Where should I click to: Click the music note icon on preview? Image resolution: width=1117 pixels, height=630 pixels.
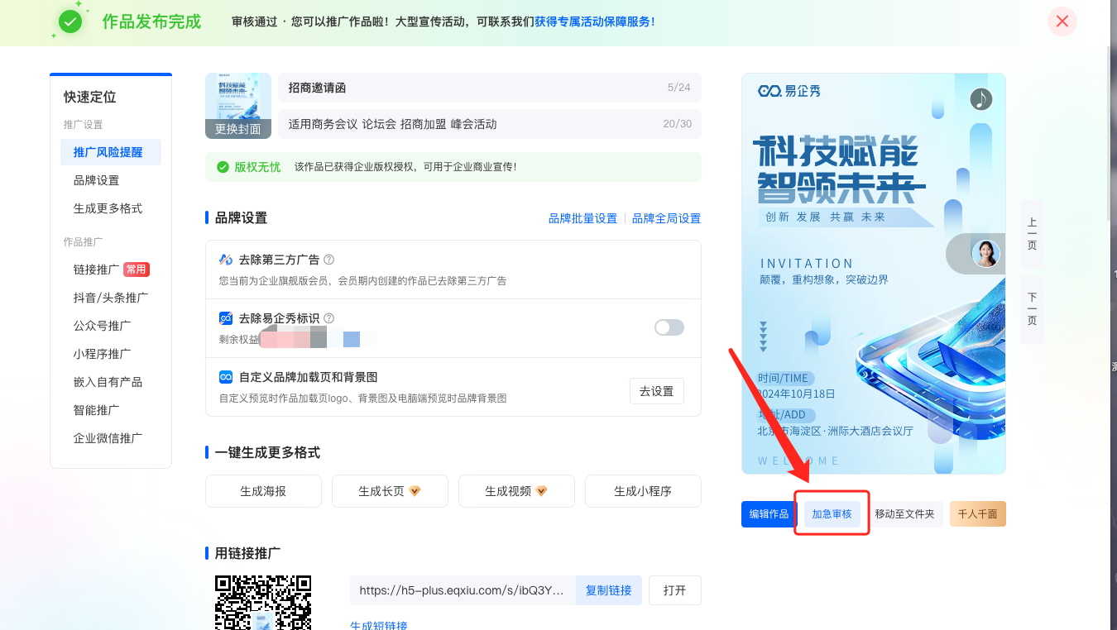pyautogui.click(x=981, y=99)
